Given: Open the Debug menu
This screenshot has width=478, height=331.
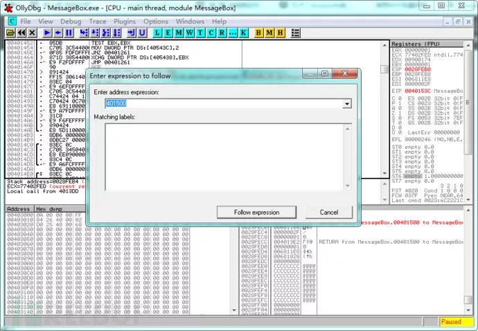Looking at the screenshot, I should pyautogui.click(x=71, y=21).
